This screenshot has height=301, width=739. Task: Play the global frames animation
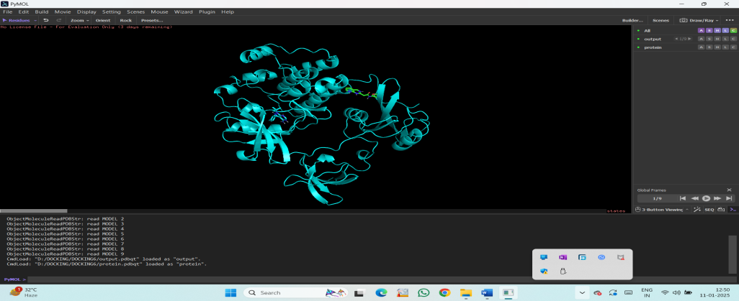click(x=706, y=198)
